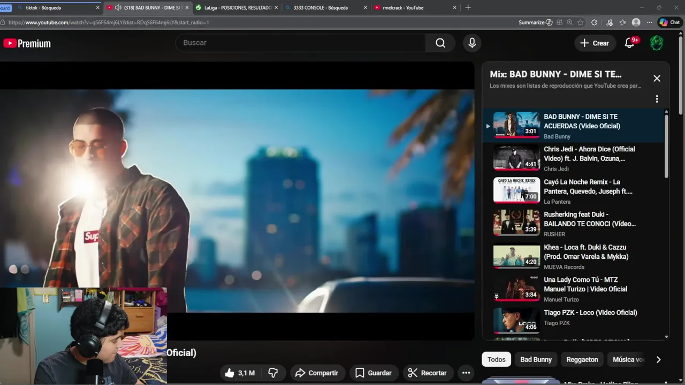This screenshot has width=685, height=385.
Task: Like the video with 3,1 M likes
Action: (x=240, y=373)
